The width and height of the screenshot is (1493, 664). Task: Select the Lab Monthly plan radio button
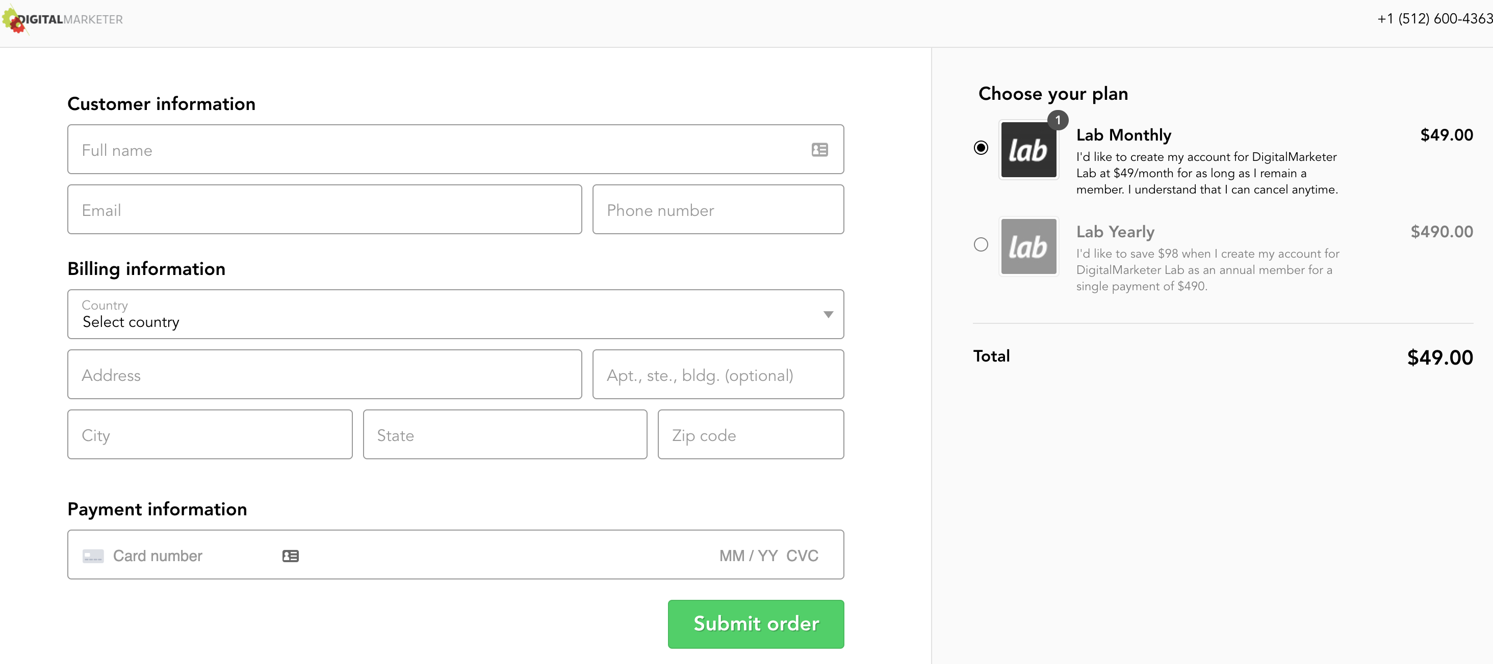point(980,148)
